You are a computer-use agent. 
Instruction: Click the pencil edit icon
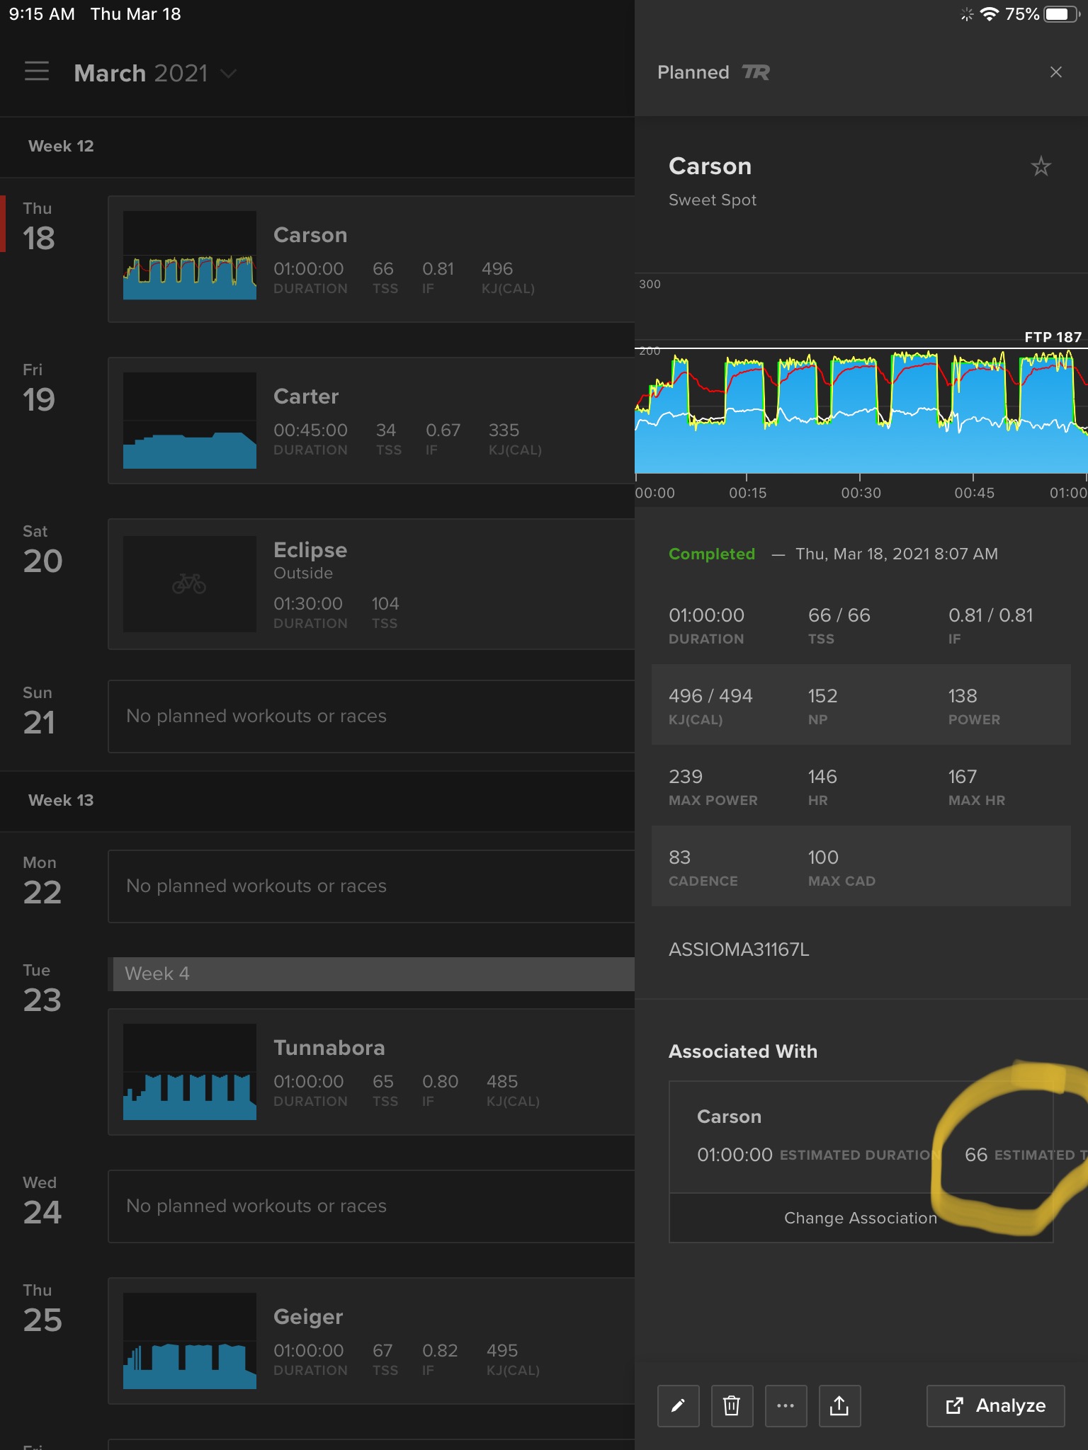click(679, 1405)
